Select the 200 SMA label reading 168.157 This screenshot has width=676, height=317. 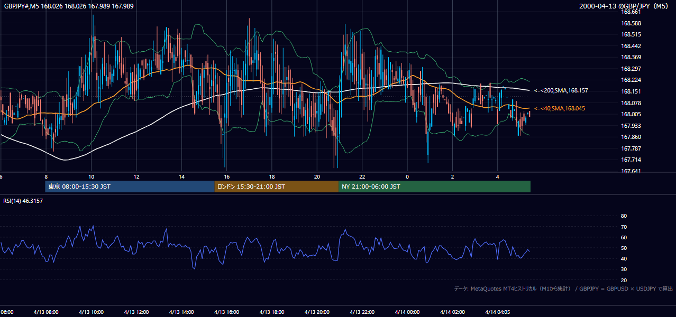(x=561, y=91)
